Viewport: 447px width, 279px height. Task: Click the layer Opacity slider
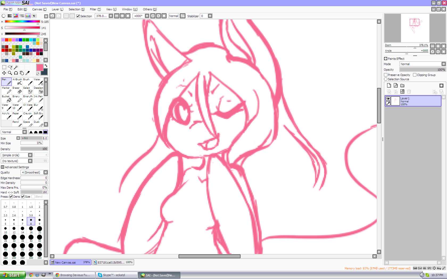point(423,70)
